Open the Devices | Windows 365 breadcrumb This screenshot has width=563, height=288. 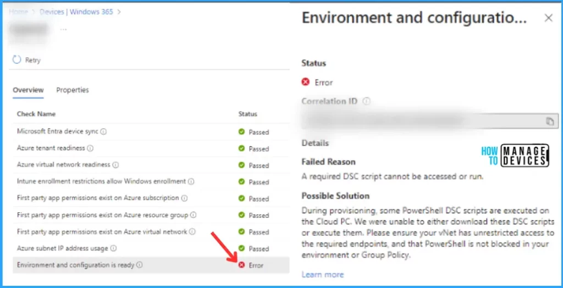(76, 12)
